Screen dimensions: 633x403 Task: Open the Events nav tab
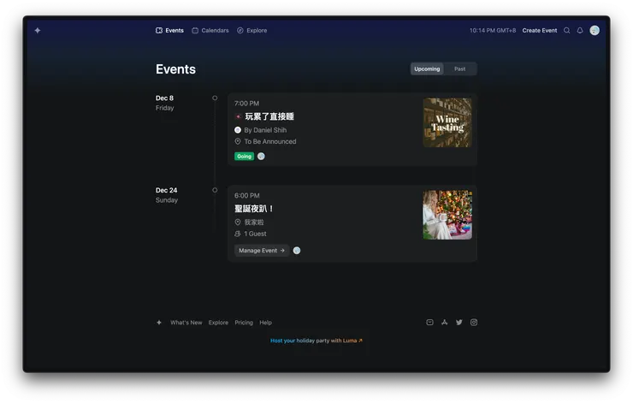point(169,30)
